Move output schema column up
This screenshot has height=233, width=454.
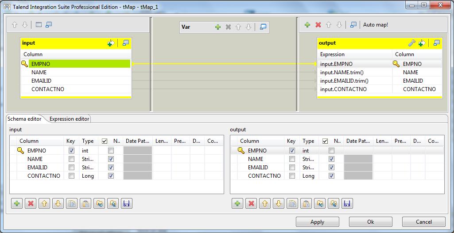click(x=265, y=203)
